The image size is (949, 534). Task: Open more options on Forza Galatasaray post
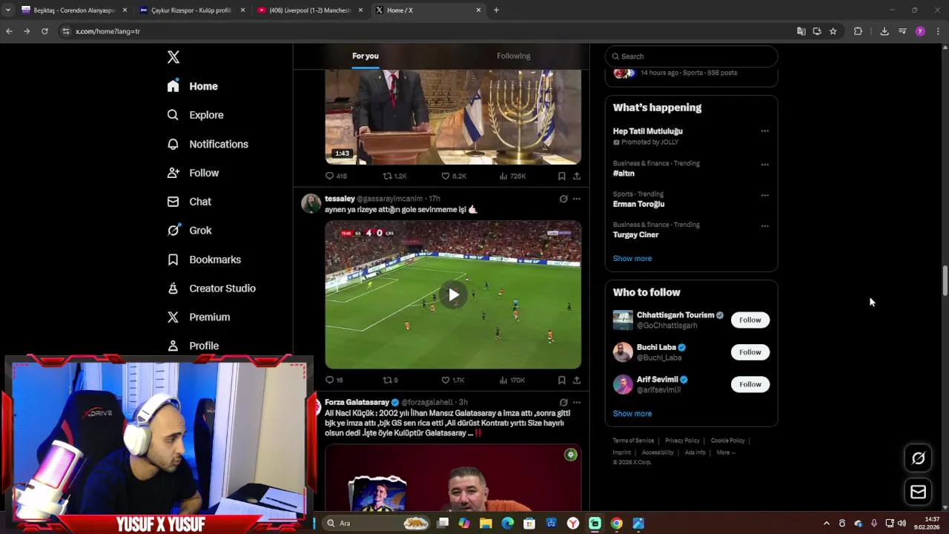click(x=577, y=403)
